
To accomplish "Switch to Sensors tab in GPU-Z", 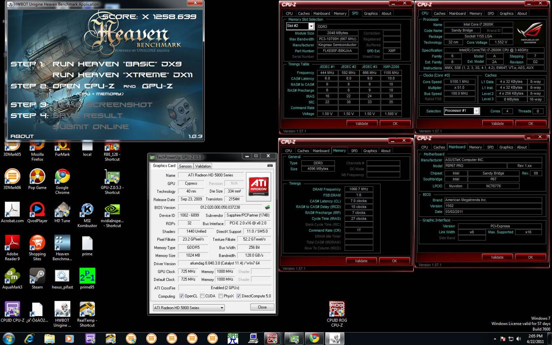I will (x=185, y=166).
